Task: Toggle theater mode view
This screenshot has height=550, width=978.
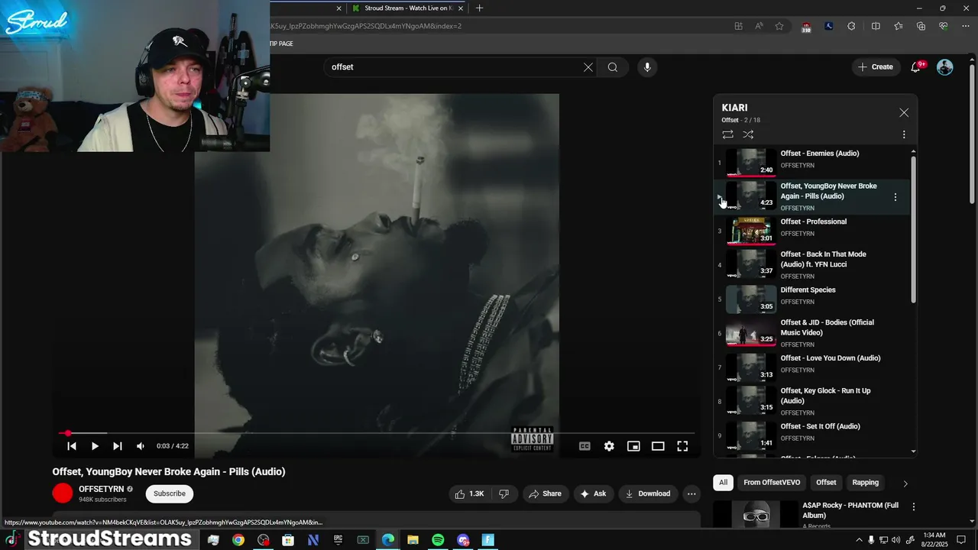Action: [x=658, y=446]
